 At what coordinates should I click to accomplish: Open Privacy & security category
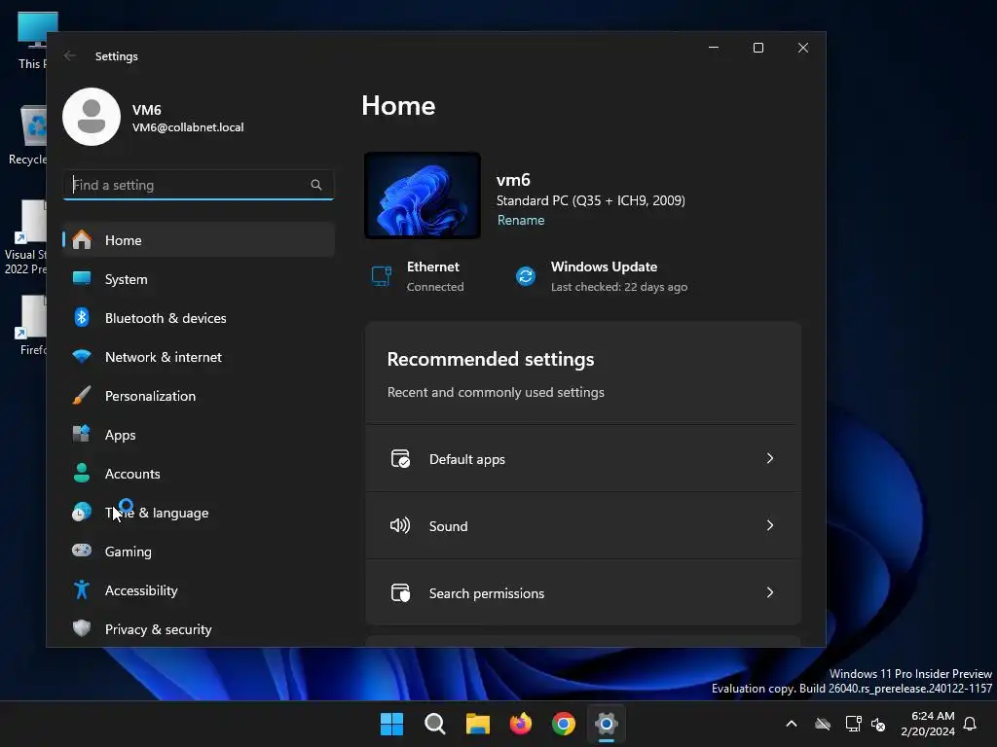pos(199,629)
